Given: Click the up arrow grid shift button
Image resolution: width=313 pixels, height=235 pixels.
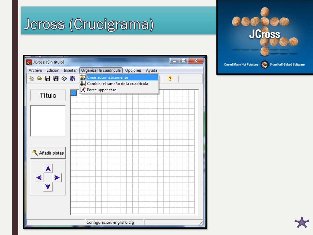Looking at the screenshot, I should point(48,169).
